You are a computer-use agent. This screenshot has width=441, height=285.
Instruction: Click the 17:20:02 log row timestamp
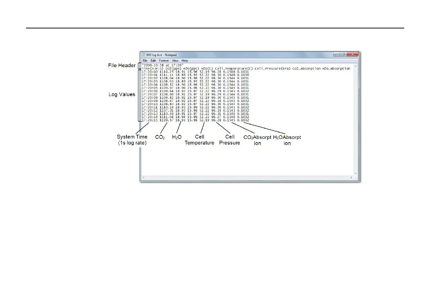click(x=150, y=78)
